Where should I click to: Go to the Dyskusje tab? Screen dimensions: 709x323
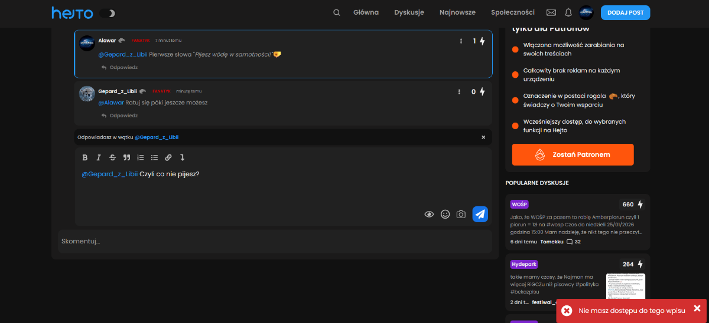[x=409, y=12]
